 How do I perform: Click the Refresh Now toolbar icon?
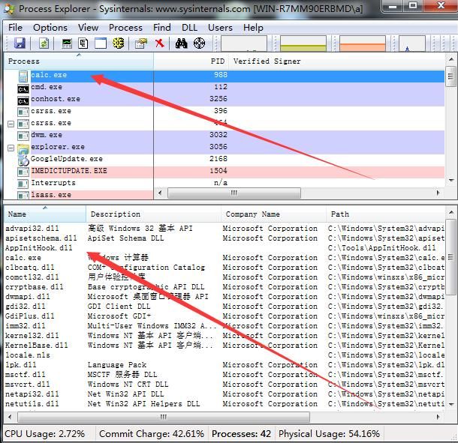44,43
